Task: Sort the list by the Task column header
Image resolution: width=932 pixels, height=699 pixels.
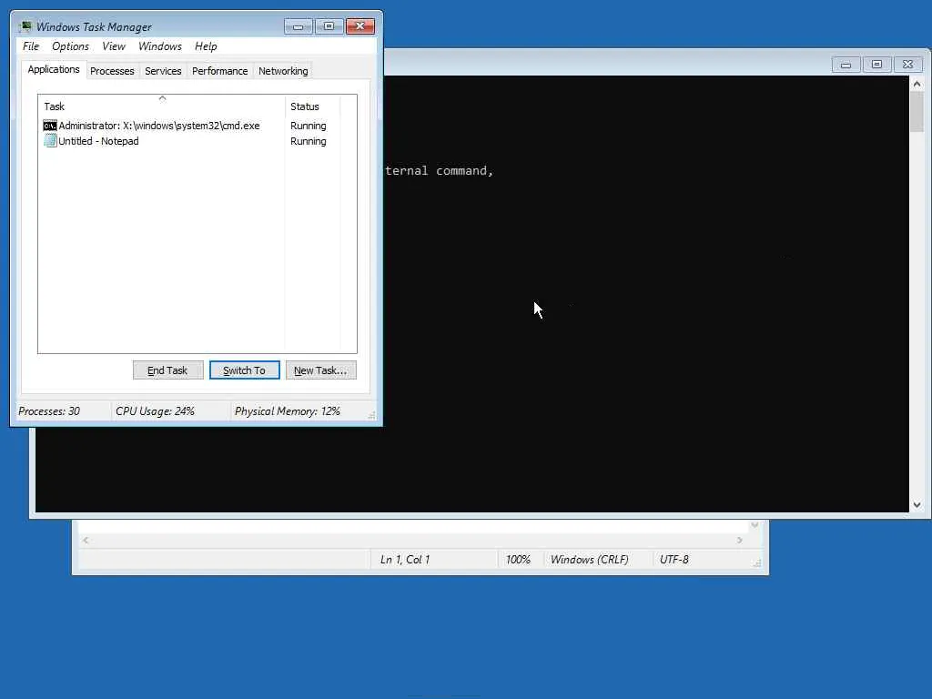Action: pos(162,106)
